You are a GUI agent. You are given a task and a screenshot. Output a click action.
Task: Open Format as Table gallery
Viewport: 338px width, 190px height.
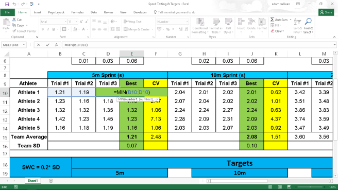[x=216, y=26]
